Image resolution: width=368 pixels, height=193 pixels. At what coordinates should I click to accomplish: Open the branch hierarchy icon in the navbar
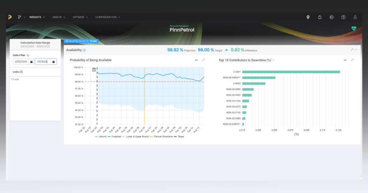pos(19,17)
